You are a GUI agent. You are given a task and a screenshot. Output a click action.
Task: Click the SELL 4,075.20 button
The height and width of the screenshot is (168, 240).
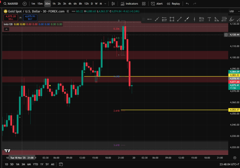pyautogui.click(x=11, y=18)
